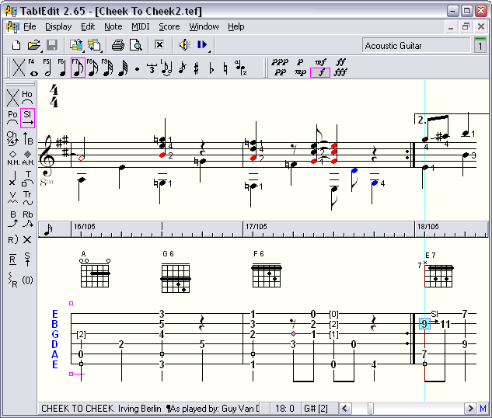Open the Display menu
The width and height of the screenshot is (492, 418).
click(x=58, y=26)
